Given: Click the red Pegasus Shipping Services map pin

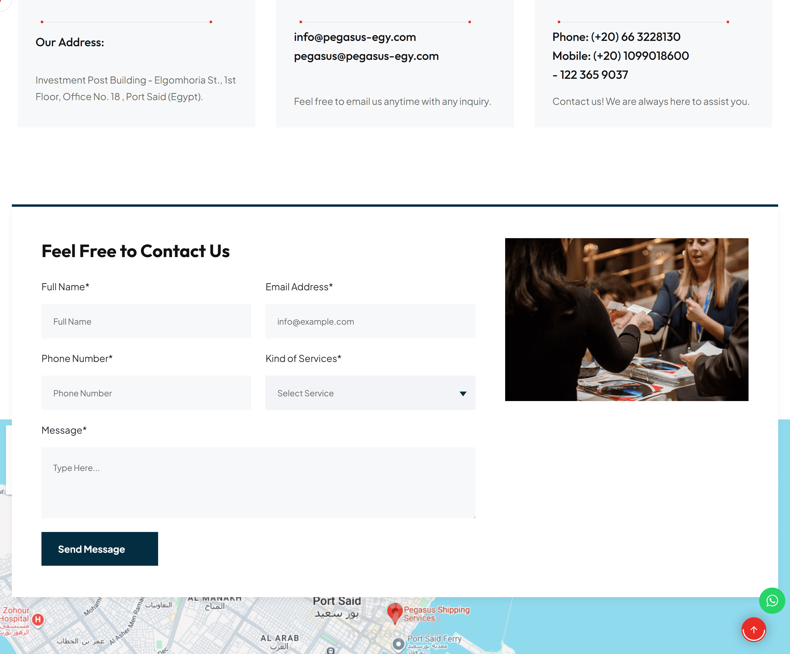Looking at the screenshot, I should [395, 611].
